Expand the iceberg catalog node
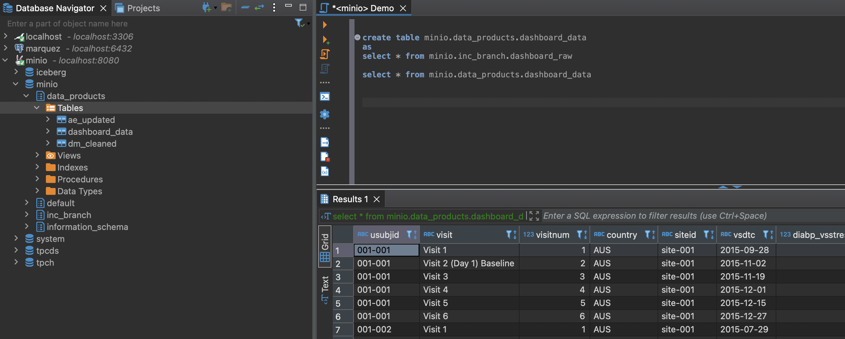The image size is (845, 339). coord(16,72)
